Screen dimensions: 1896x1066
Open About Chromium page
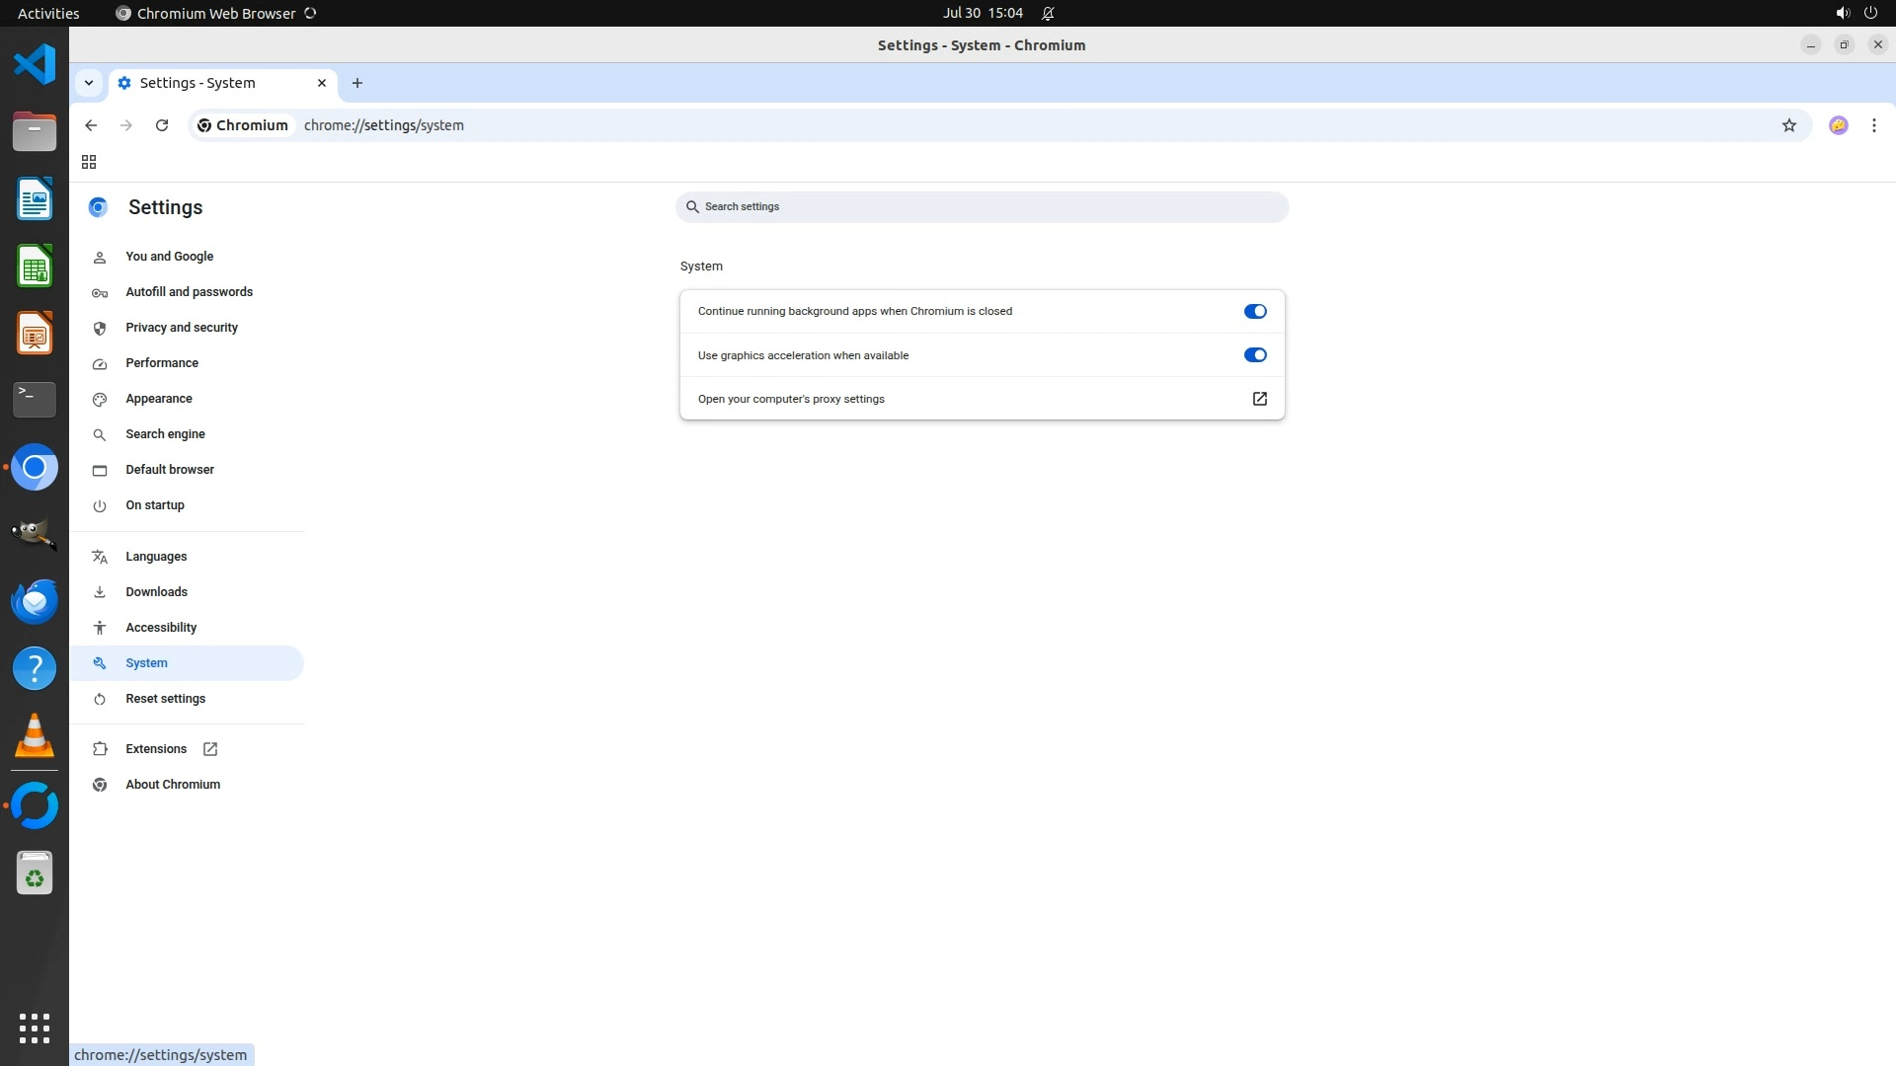click(173, 785)
